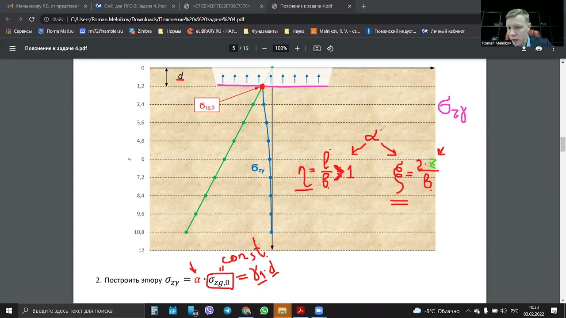Screen dimensions: 566x318
Task: Switch to 'ОиФ_для_ПГС-2: Задача 4' tab
Action: 135,6
